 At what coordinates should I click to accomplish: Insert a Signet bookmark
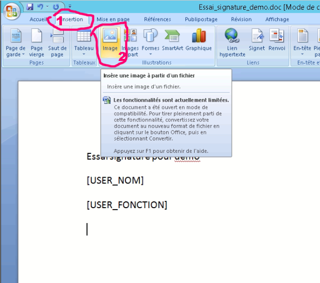(257, 41)
